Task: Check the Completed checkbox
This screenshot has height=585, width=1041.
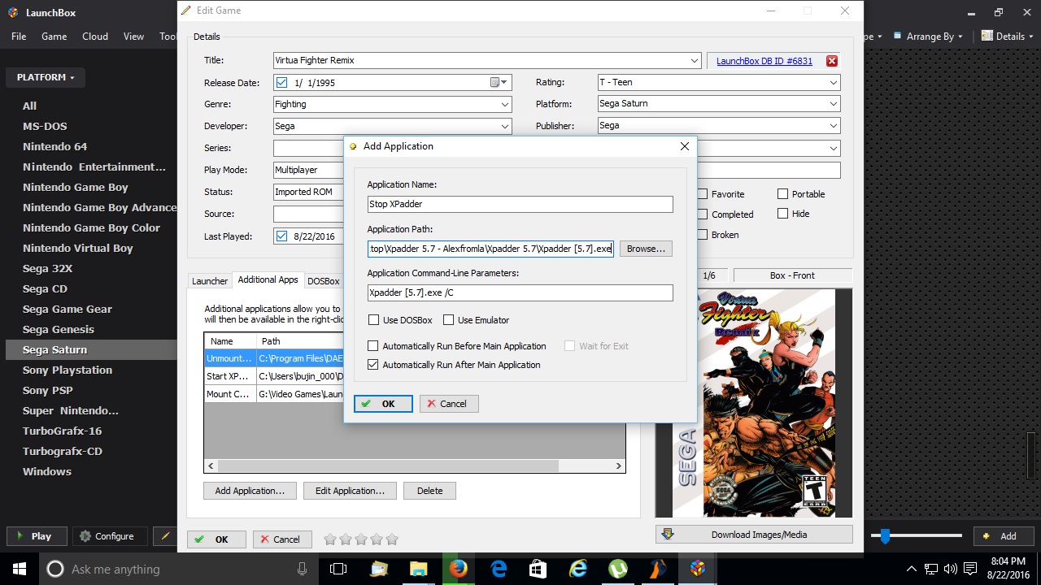Action: [701, 214]
